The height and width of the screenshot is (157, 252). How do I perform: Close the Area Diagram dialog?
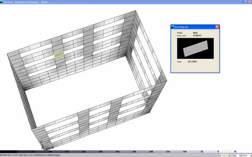217,27
